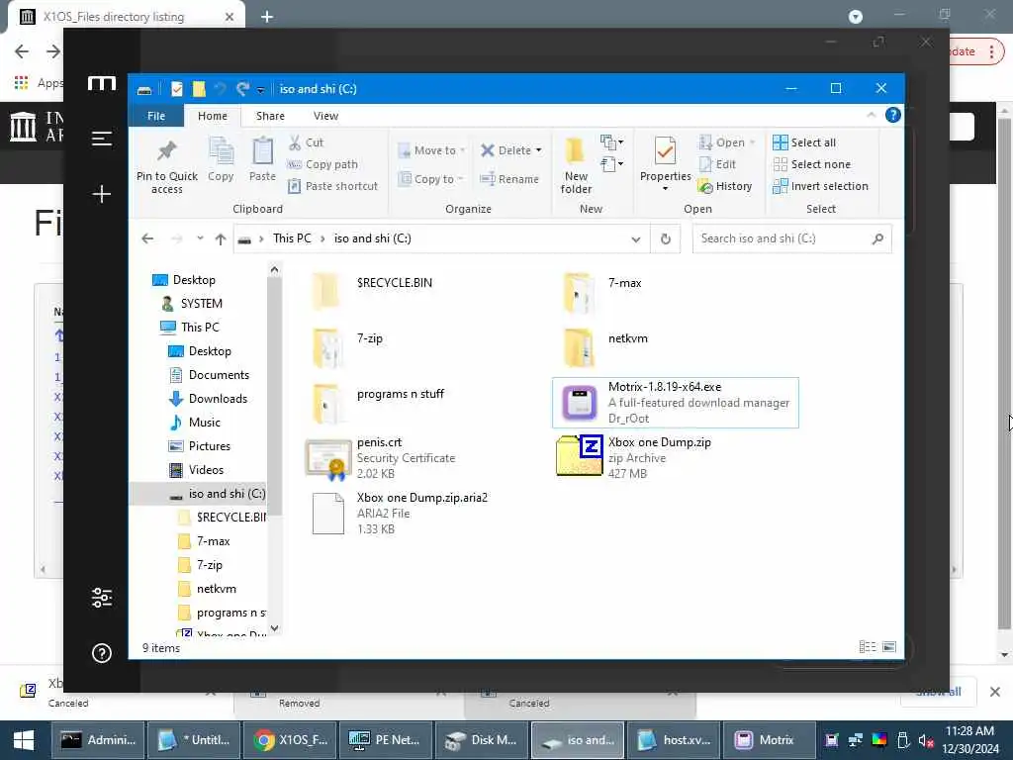Image resolution: width=1013 pixels, height=760 pixels.
Task: Click the navigation pane scroll up arrow
Action: 275,269
